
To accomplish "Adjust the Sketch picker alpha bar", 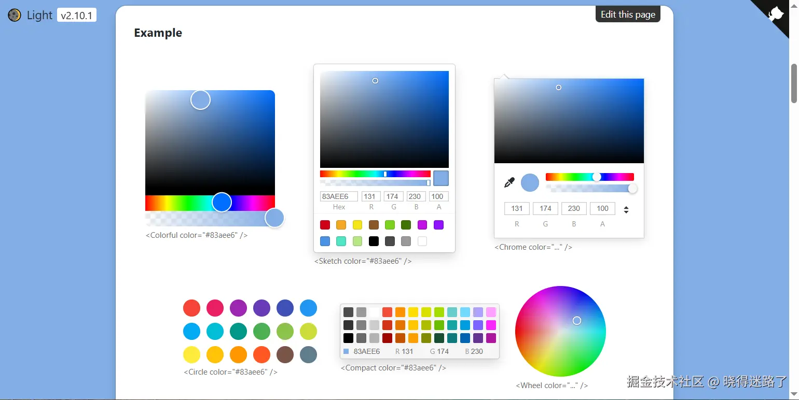I will click(375, 183).
